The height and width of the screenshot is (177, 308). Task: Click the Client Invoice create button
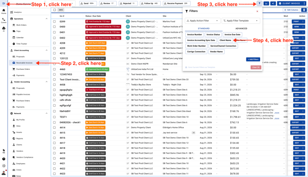click(x=290, y=3)
